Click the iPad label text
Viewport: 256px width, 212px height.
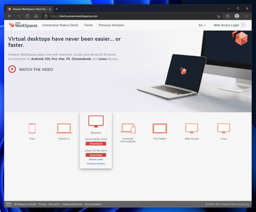click(x=32, y=139)
